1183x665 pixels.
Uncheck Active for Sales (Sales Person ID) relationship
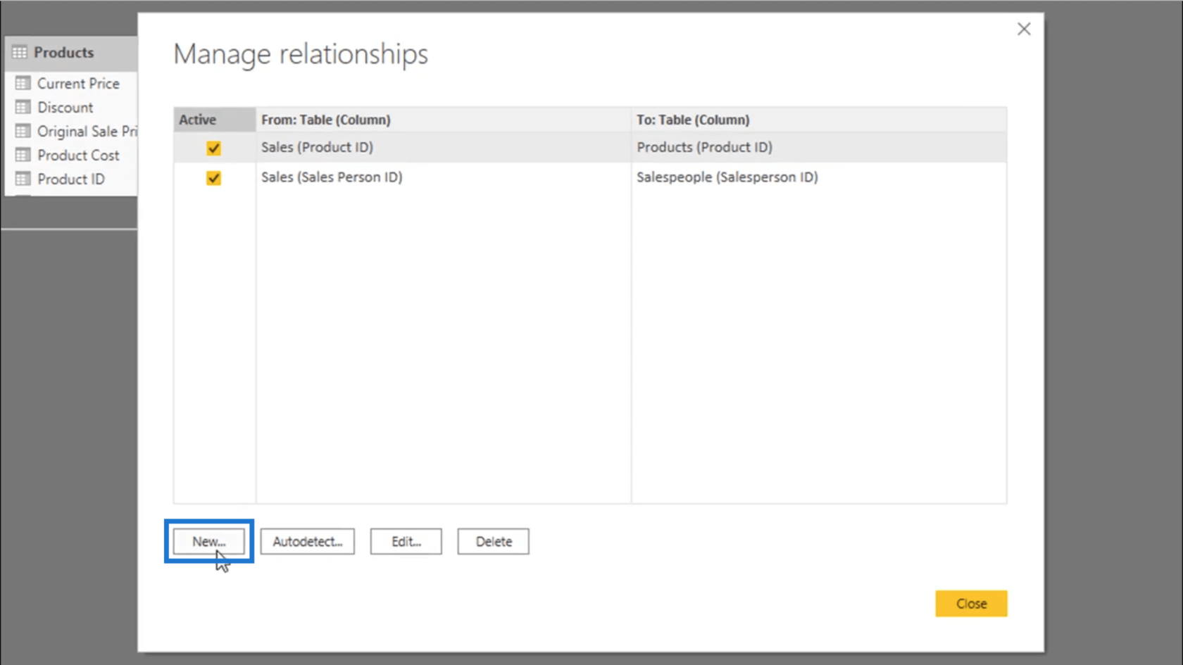click(213, 178)
